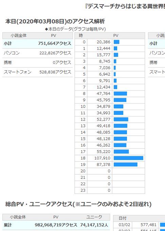Select the スマートフォン 528,838アクセス row
Viewport: 165px width, 231px height.
[38, 72]
